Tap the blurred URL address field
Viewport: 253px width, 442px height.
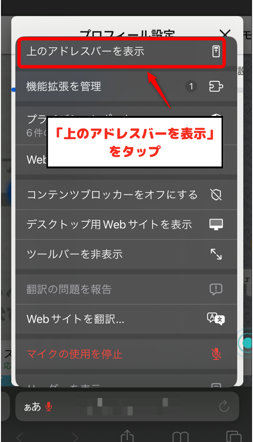click(127, 406)
